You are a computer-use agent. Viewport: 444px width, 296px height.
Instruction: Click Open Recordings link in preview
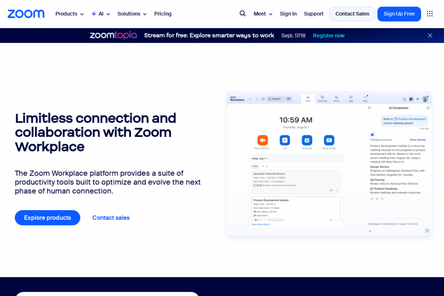261,224
